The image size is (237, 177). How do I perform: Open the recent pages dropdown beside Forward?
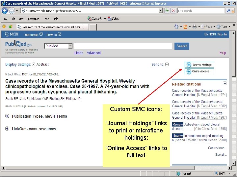pos(17,11)
